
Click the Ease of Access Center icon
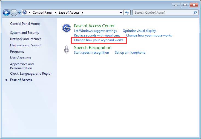(67, 28)
